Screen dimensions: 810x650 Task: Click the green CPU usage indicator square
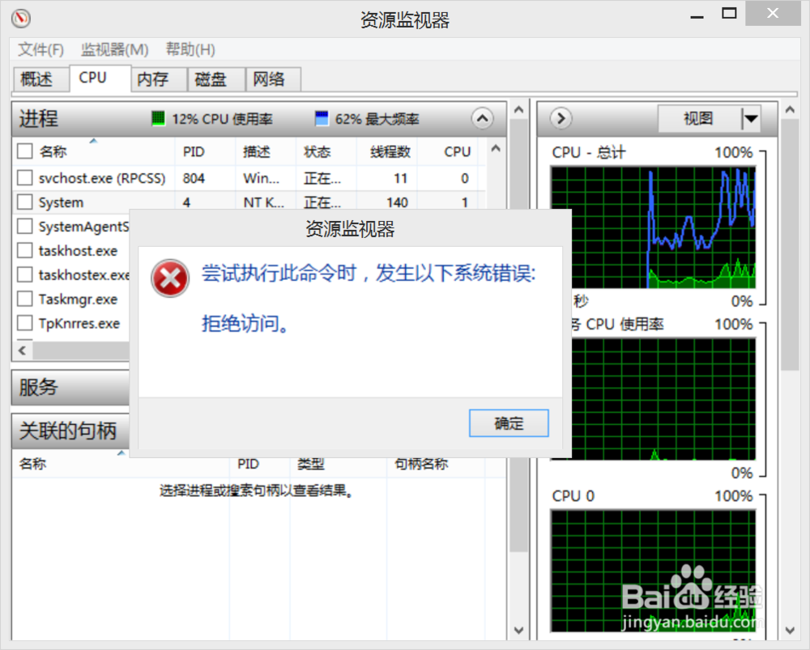point(158,118)
